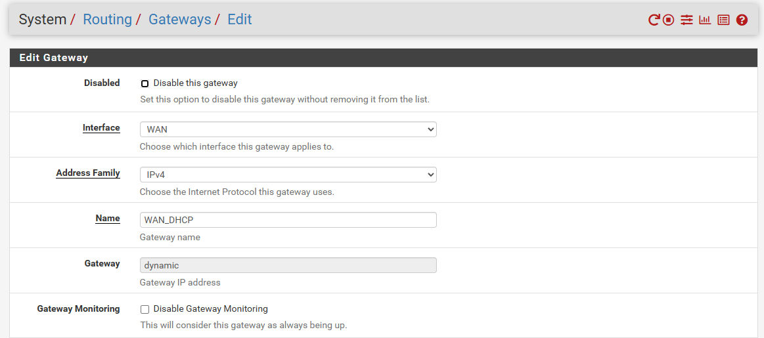764x338 pixels.
Task: Click the Disable this gateway label text
Action: pos(195,83)
